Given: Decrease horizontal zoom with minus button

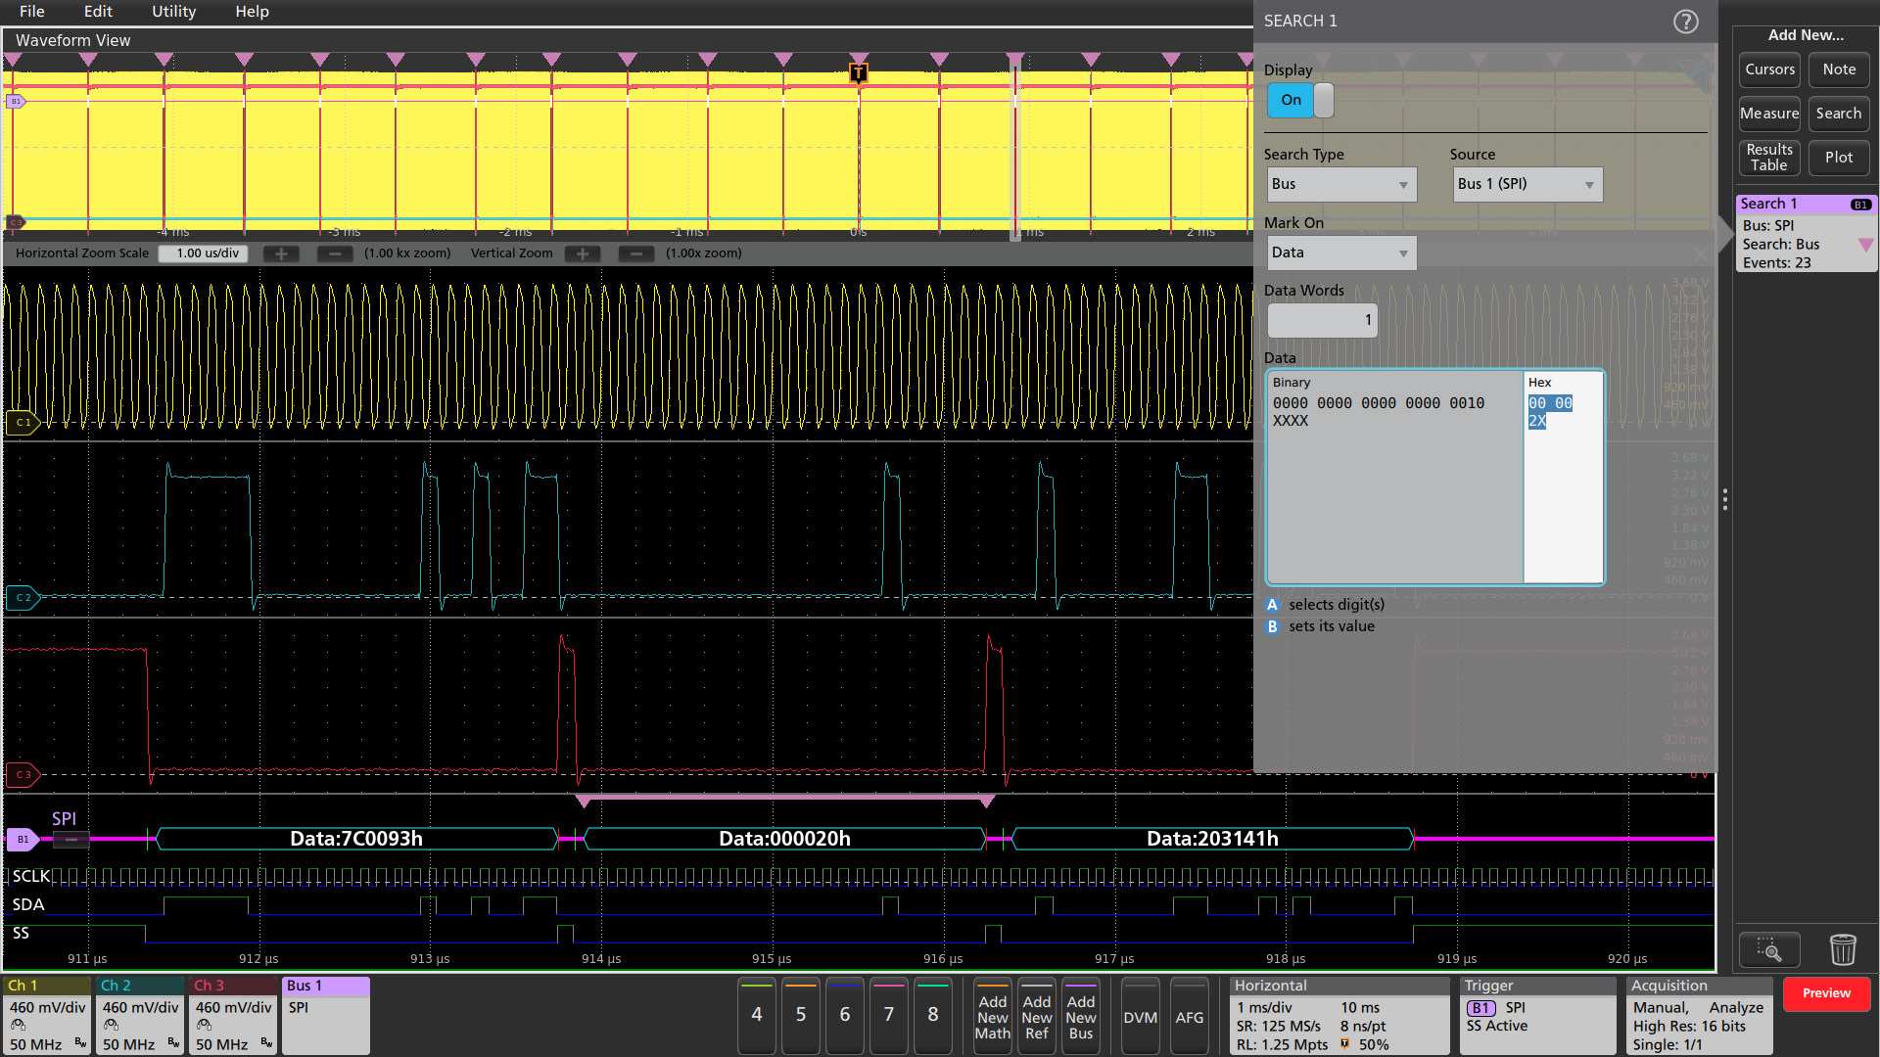Looking at the screenshot, I should 335,253.
